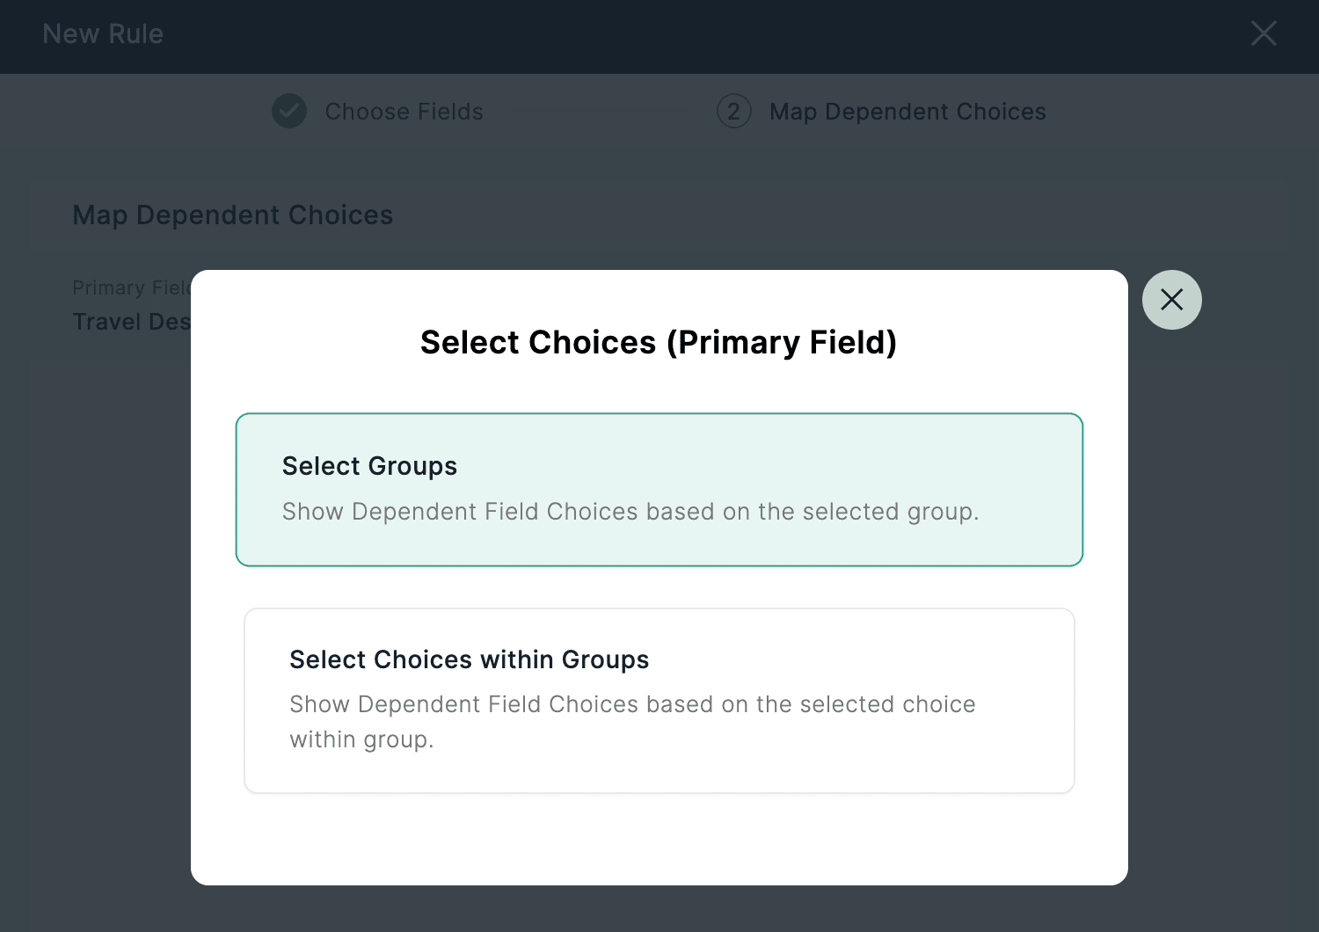Click the New Rule header title
Viewport: 1319px width, 932px height.
[x=103, y=34]
